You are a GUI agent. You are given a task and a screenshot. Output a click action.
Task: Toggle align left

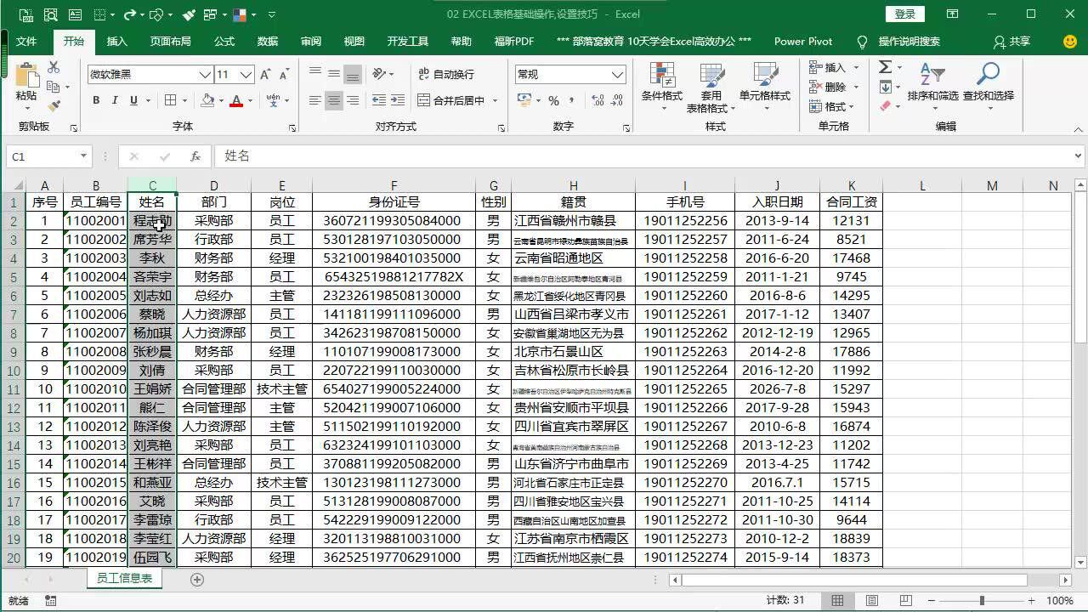click(x=315, y=100)
